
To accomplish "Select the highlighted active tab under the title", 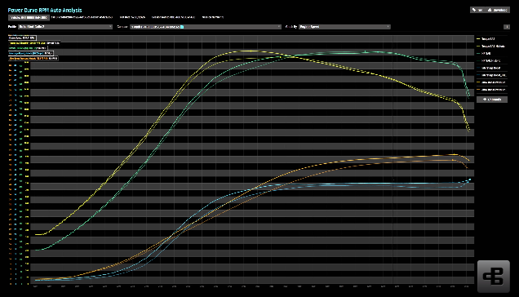I will point(29,17).
